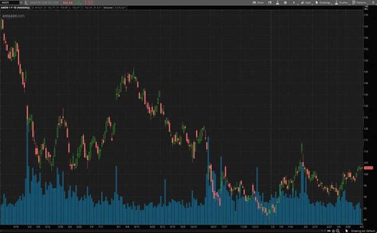Open the symbol dropdown arrow beside AMZN
The height and width of the screenshot is (233, 377).
(22, 2)
